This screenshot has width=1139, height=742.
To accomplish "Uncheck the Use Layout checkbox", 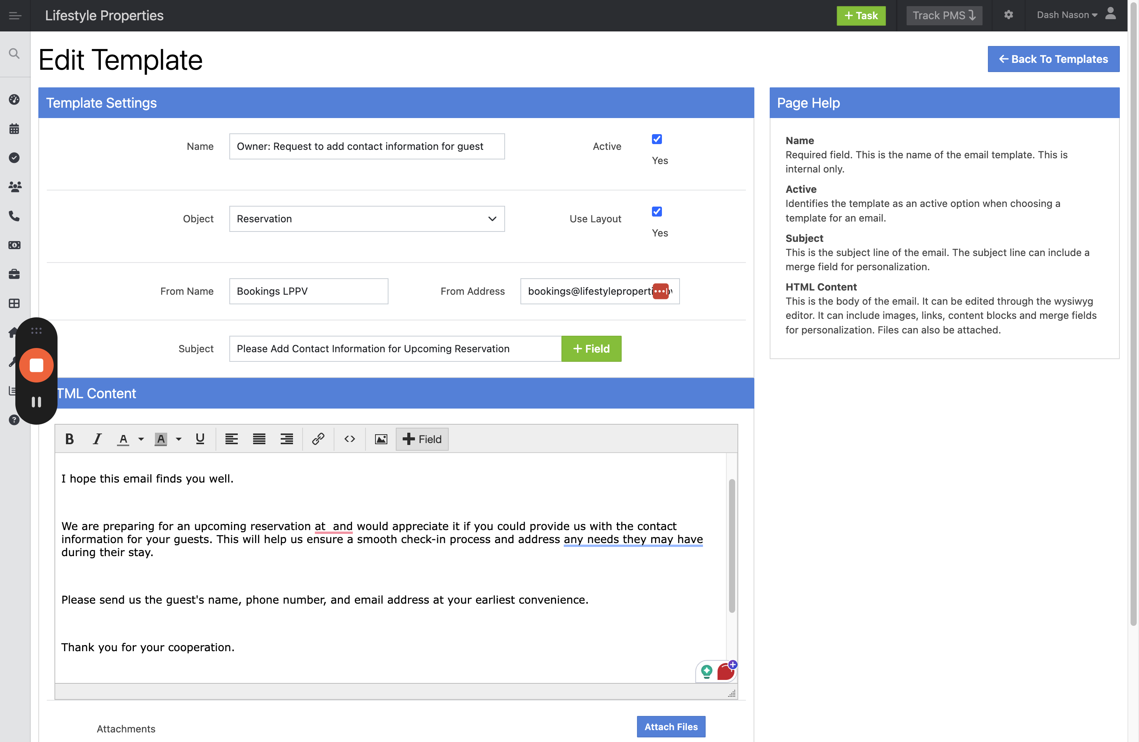I will click(x=657, y=212).
